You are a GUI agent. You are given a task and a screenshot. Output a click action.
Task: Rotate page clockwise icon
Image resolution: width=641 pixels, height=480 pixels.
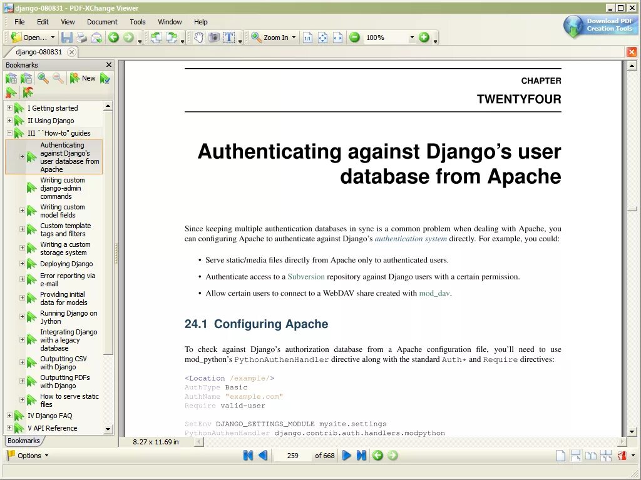(x=172, y=37)
